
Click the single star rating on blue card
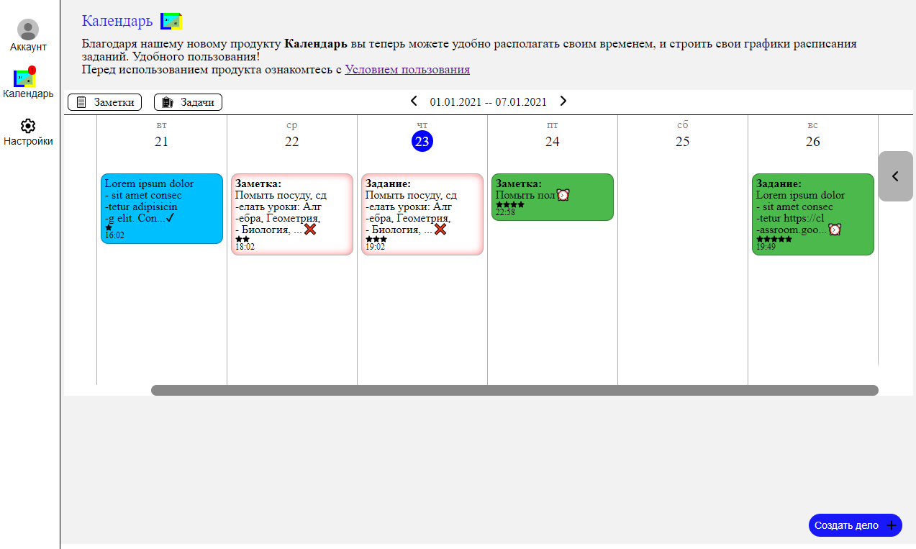pyautogui.click(x=109, y=227)
